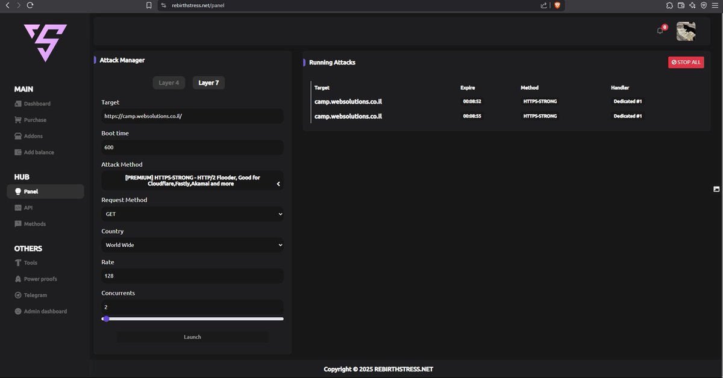Click the Concurrents field showing 2
Image resolution: width=723 pixels, height=378 pixels.
point(192,307)
